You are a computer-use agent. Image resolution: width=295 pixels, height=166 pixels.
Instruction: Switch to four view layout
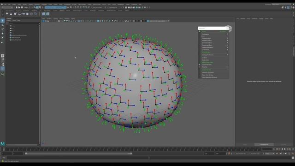click(x=2, y=60)
